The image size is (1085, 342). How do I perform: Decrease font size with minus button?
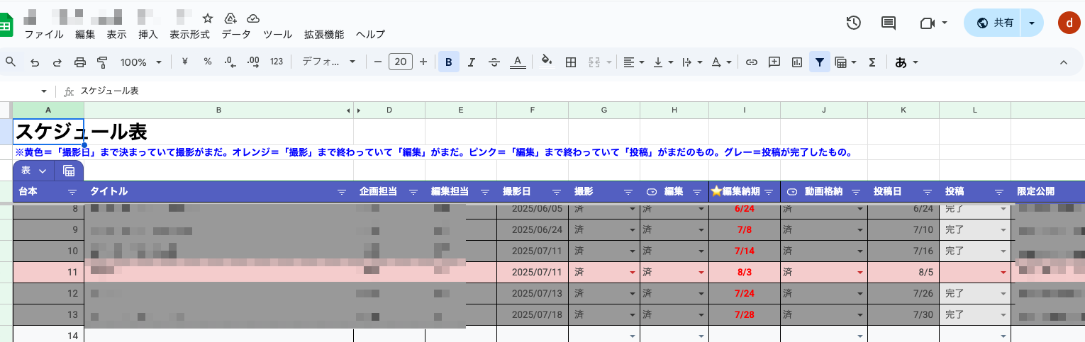(x=378, y=62)
